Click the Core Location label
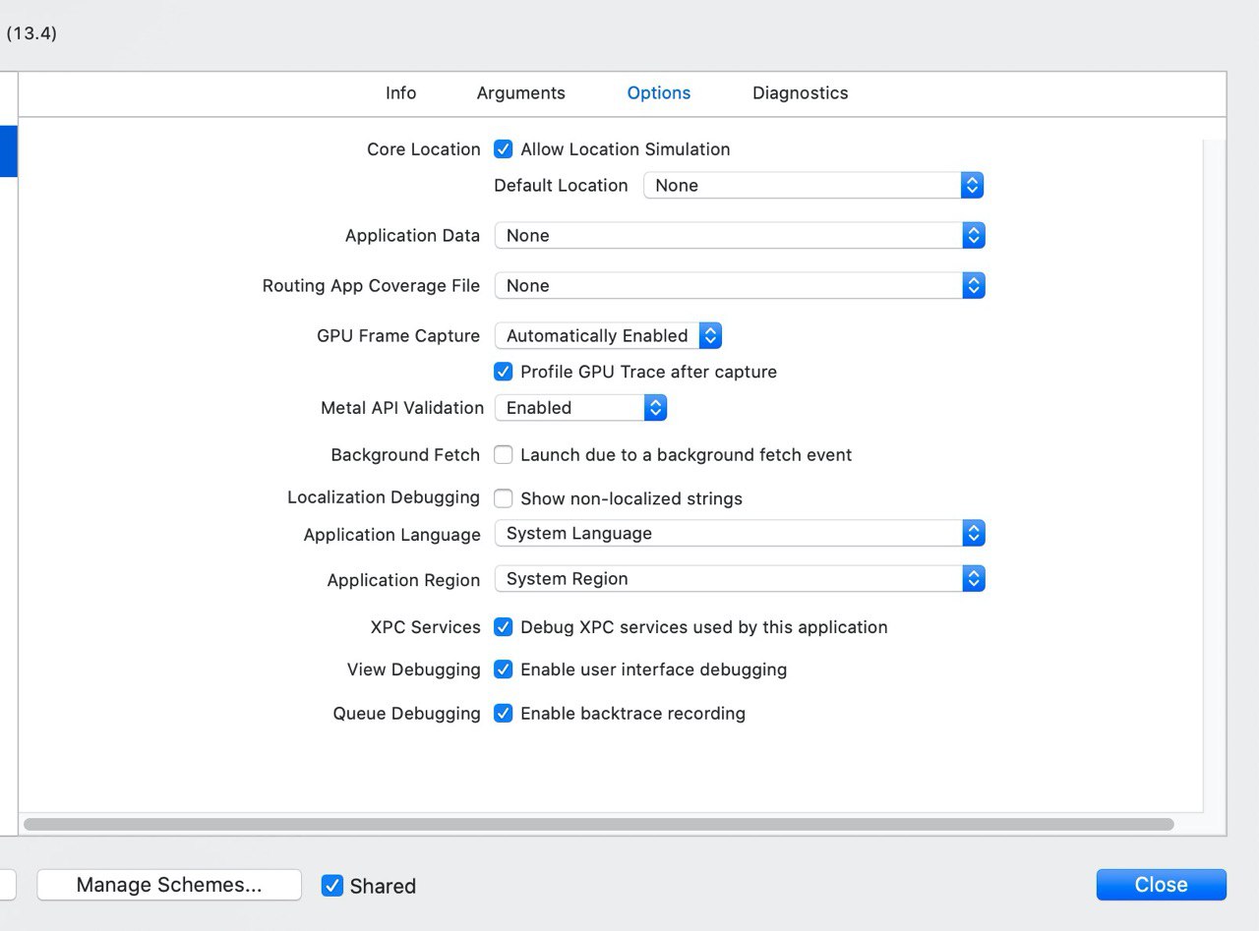The height and width of the screenshot is (931, 1259). tap(423, 149)
